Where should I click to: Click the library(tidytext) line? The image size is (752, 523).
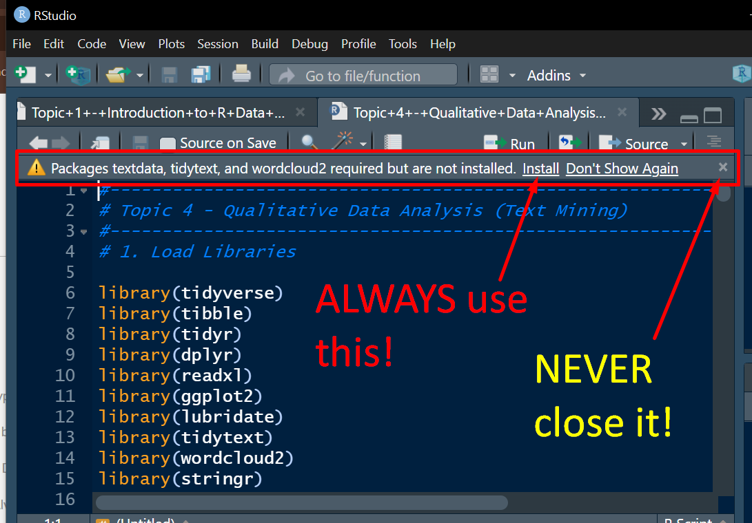click(x=185, y=437)
